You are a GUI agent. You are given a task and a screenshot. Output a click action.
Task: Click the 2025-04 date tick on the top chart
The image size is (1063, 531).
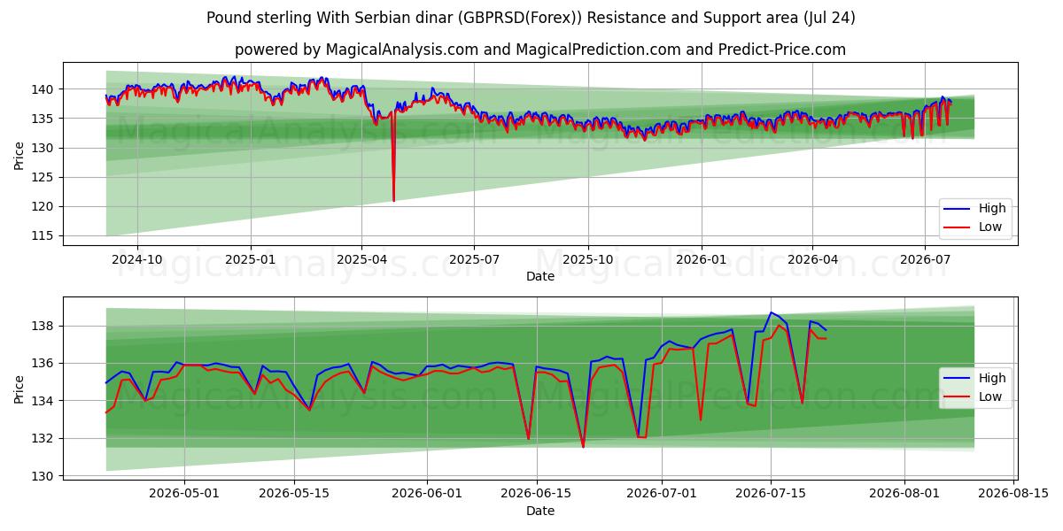[x=361, y=260]
